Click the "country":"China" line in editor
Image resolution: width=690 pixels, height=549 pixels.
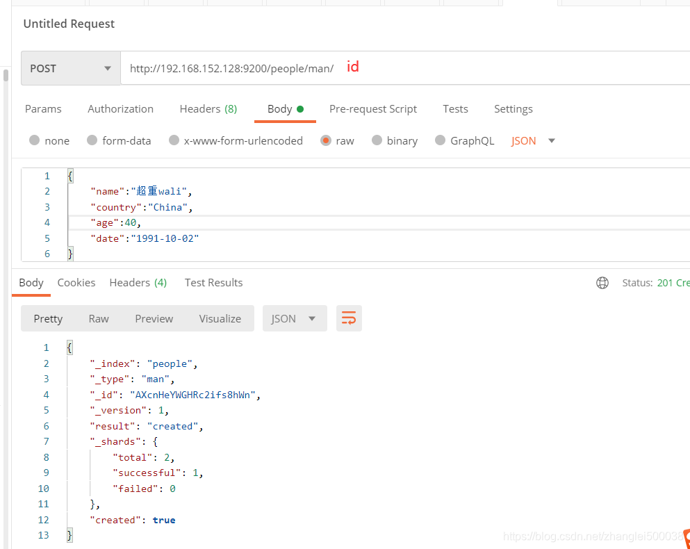point(142,207)
